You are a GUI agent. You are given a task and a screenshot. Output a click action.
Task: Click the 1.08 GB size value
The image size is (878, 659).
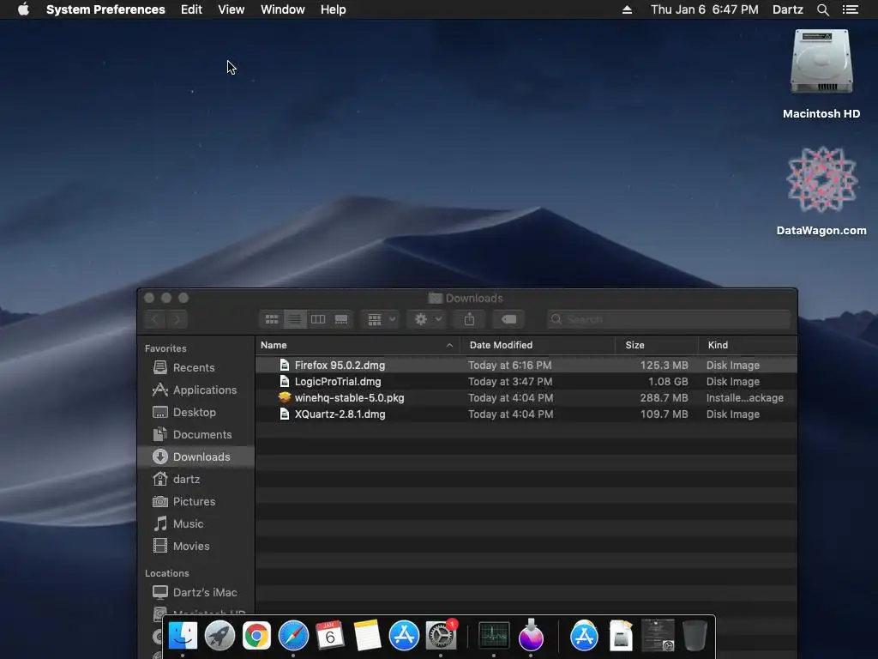(x=667, y=382)
